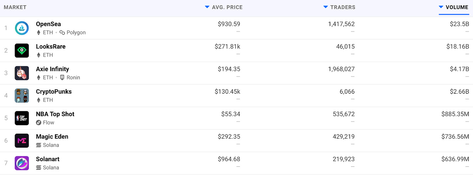The width and height of the screenshot is (473, 175).
Task: Click the Solana icon under Magic Eden
Action: coord(39,145)
